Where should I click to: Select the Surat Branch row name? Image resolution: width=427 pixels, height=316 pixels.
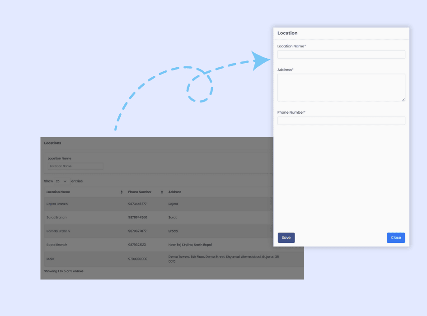56,218
